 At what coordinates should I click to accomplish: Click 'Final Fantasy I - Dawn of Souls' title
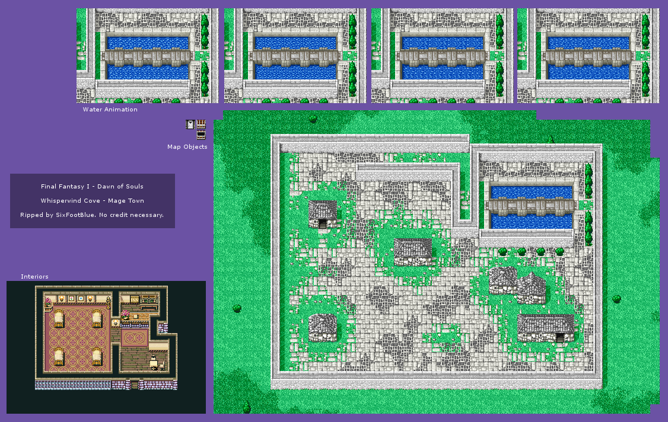pos(92,186)
